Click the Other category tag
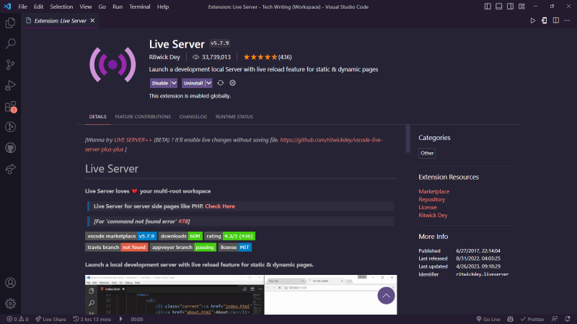This screenshot has width=577, height=324. pos(427,153)
